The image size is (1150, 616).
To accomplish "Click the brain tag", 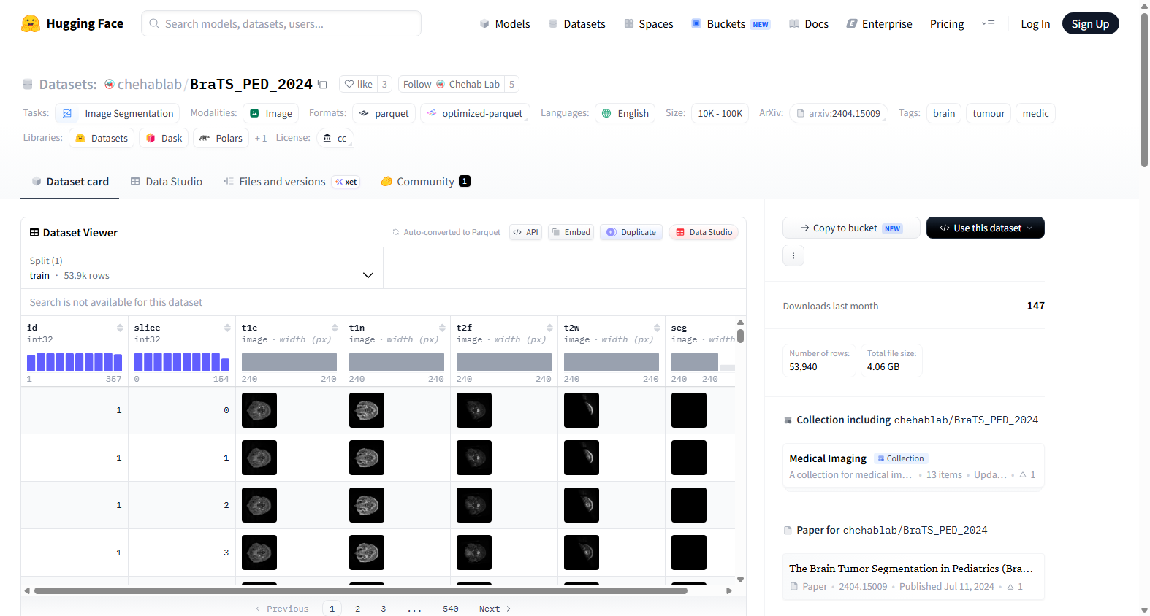I will [x=944, y=113].
